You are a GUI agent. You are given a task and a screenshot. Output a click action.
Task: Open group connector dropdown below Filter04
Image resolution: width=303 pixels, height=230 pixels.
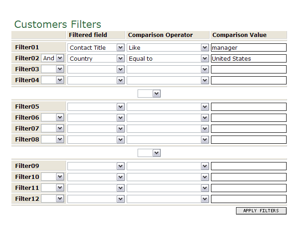149,94
